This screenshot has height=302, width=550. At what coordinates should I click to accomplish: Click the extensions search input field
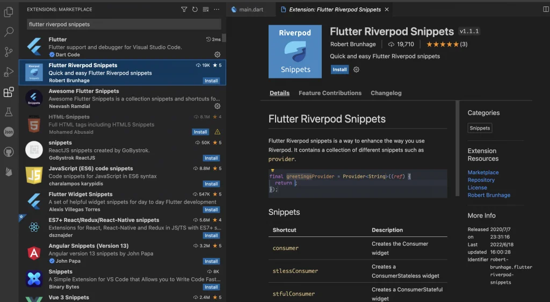tap(124, 24)
